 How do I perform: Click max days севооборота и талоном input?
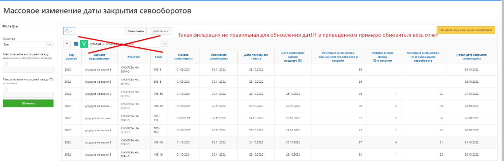(x=28, y=70)
